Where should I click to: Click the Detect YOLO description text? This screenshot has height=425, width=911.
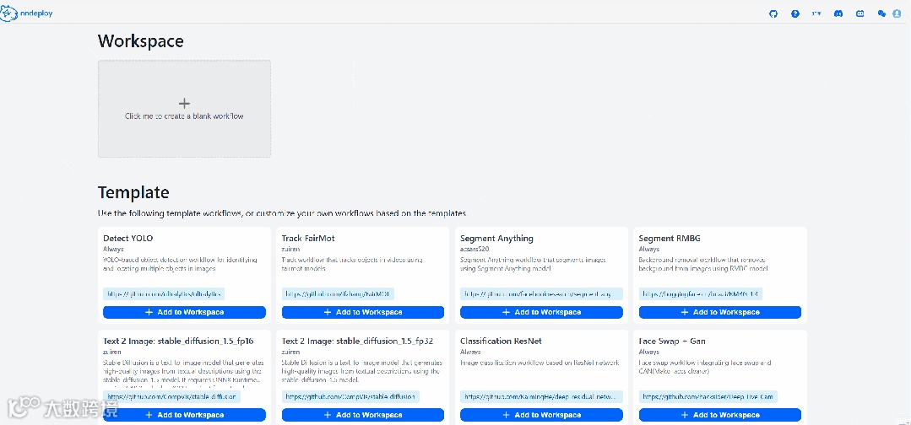coord(180,264)
